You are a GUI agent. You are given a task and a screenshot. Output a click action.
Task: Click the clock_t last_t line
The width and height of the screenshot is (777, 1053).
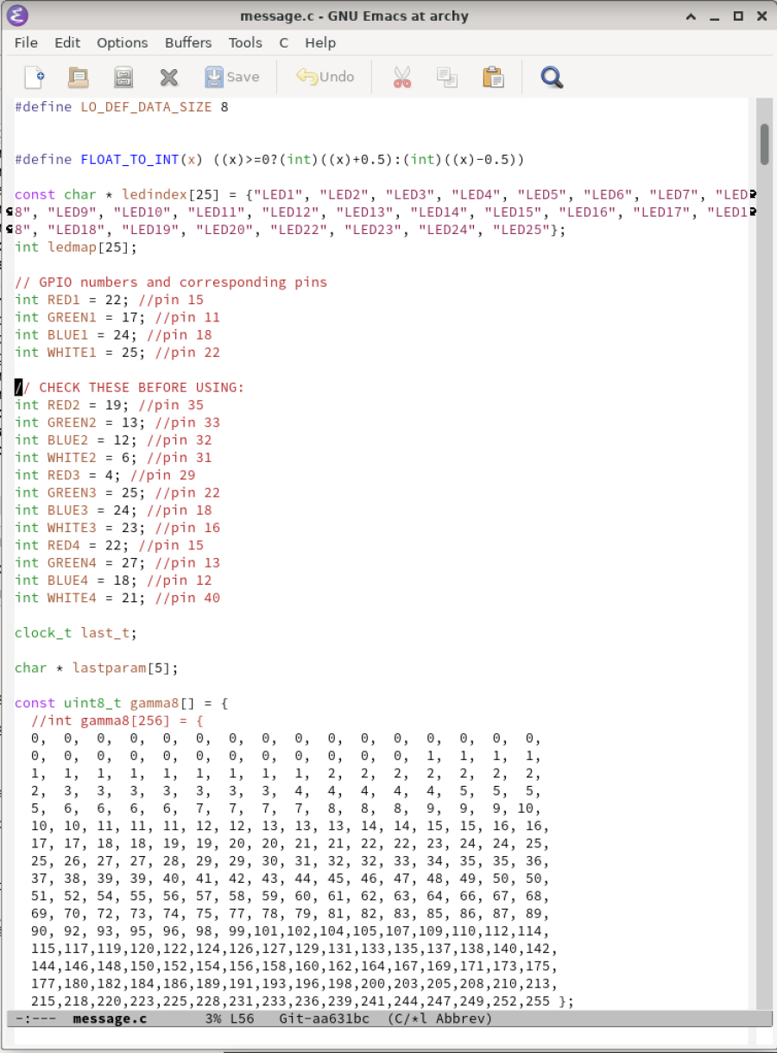[x=76, y=632]
